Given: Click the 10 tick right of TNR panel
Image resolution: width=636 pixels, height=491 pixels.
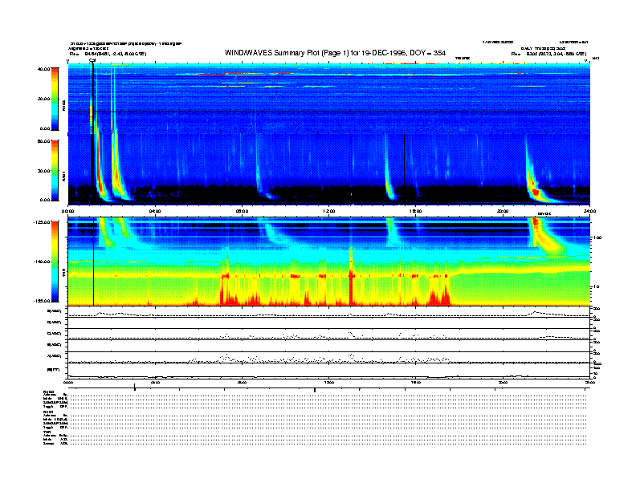Looking at the screenshot, I should tap(596, 286).
